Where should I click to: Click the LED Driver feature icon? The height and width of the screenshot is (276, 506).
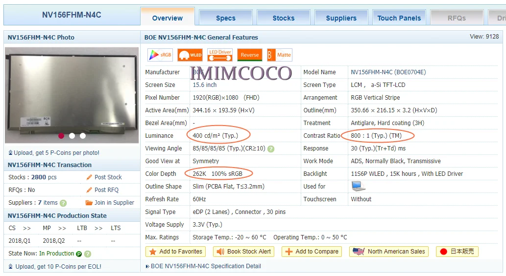(x=220, y=55)
